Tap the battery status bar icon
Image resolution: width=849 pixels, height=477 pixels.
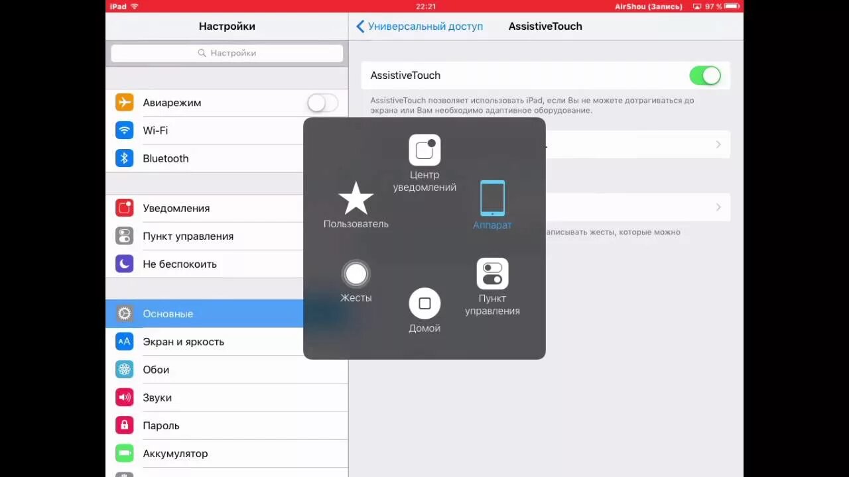coord(734,7)
